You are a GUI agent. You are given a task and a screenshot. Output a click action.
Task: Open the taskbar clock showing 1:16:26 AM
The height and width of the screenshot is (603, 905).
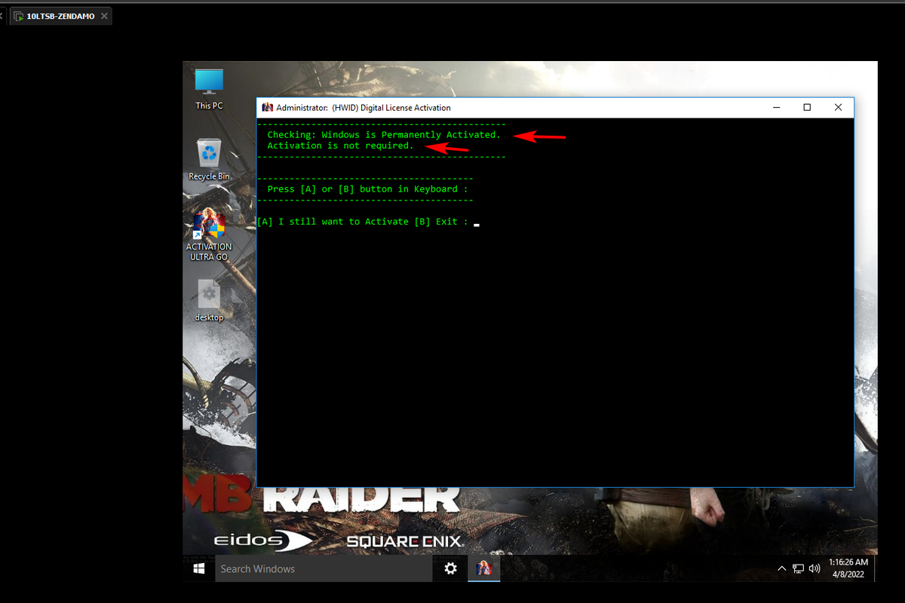(848, 568)
